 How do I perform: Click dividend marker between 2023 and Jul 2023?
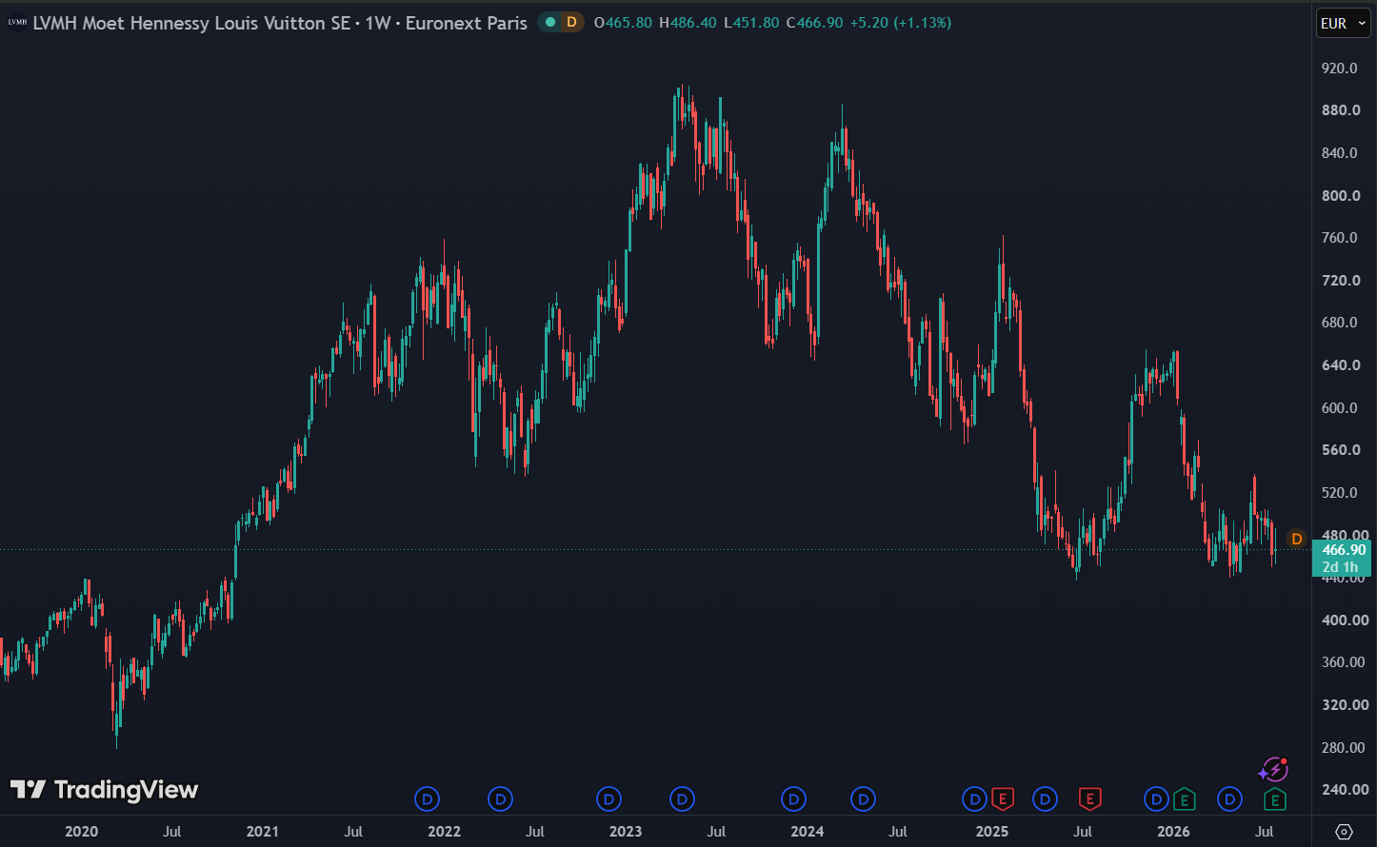click(682, 799)
